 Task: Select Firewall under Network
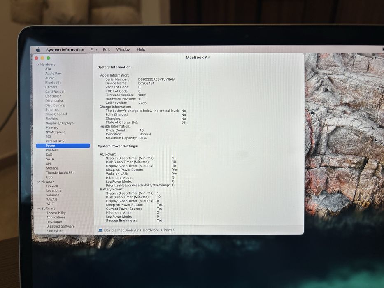pos(52,186)
